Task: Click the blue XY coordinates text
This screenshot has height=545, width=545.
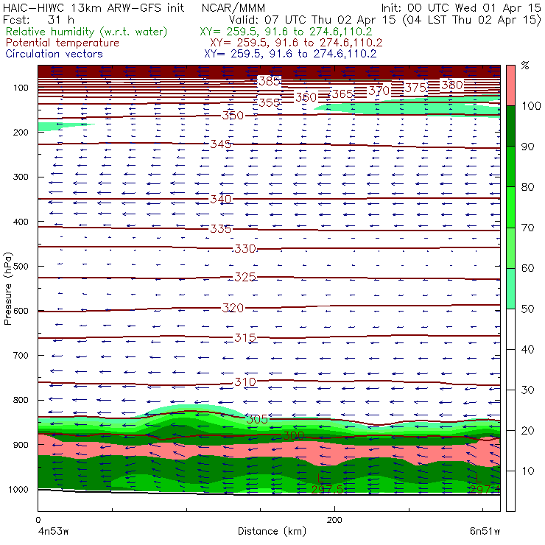Action: 290,54
